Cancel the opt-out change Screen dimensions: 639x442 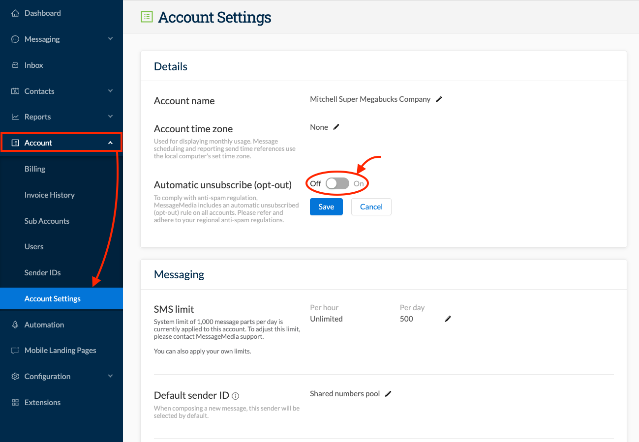pos(371,206)
